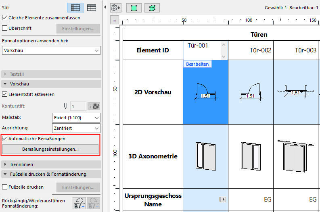Click the 'Ursprungsgeschoss Name' row header
Screen dimensions: 320x212
tap(153, 200)
